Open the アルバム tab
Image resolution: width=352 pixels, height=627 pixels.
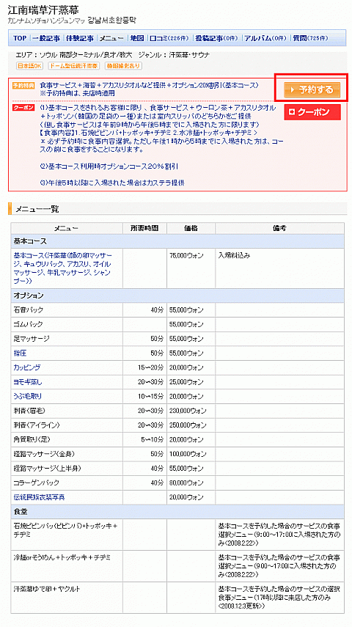(265, 38)
